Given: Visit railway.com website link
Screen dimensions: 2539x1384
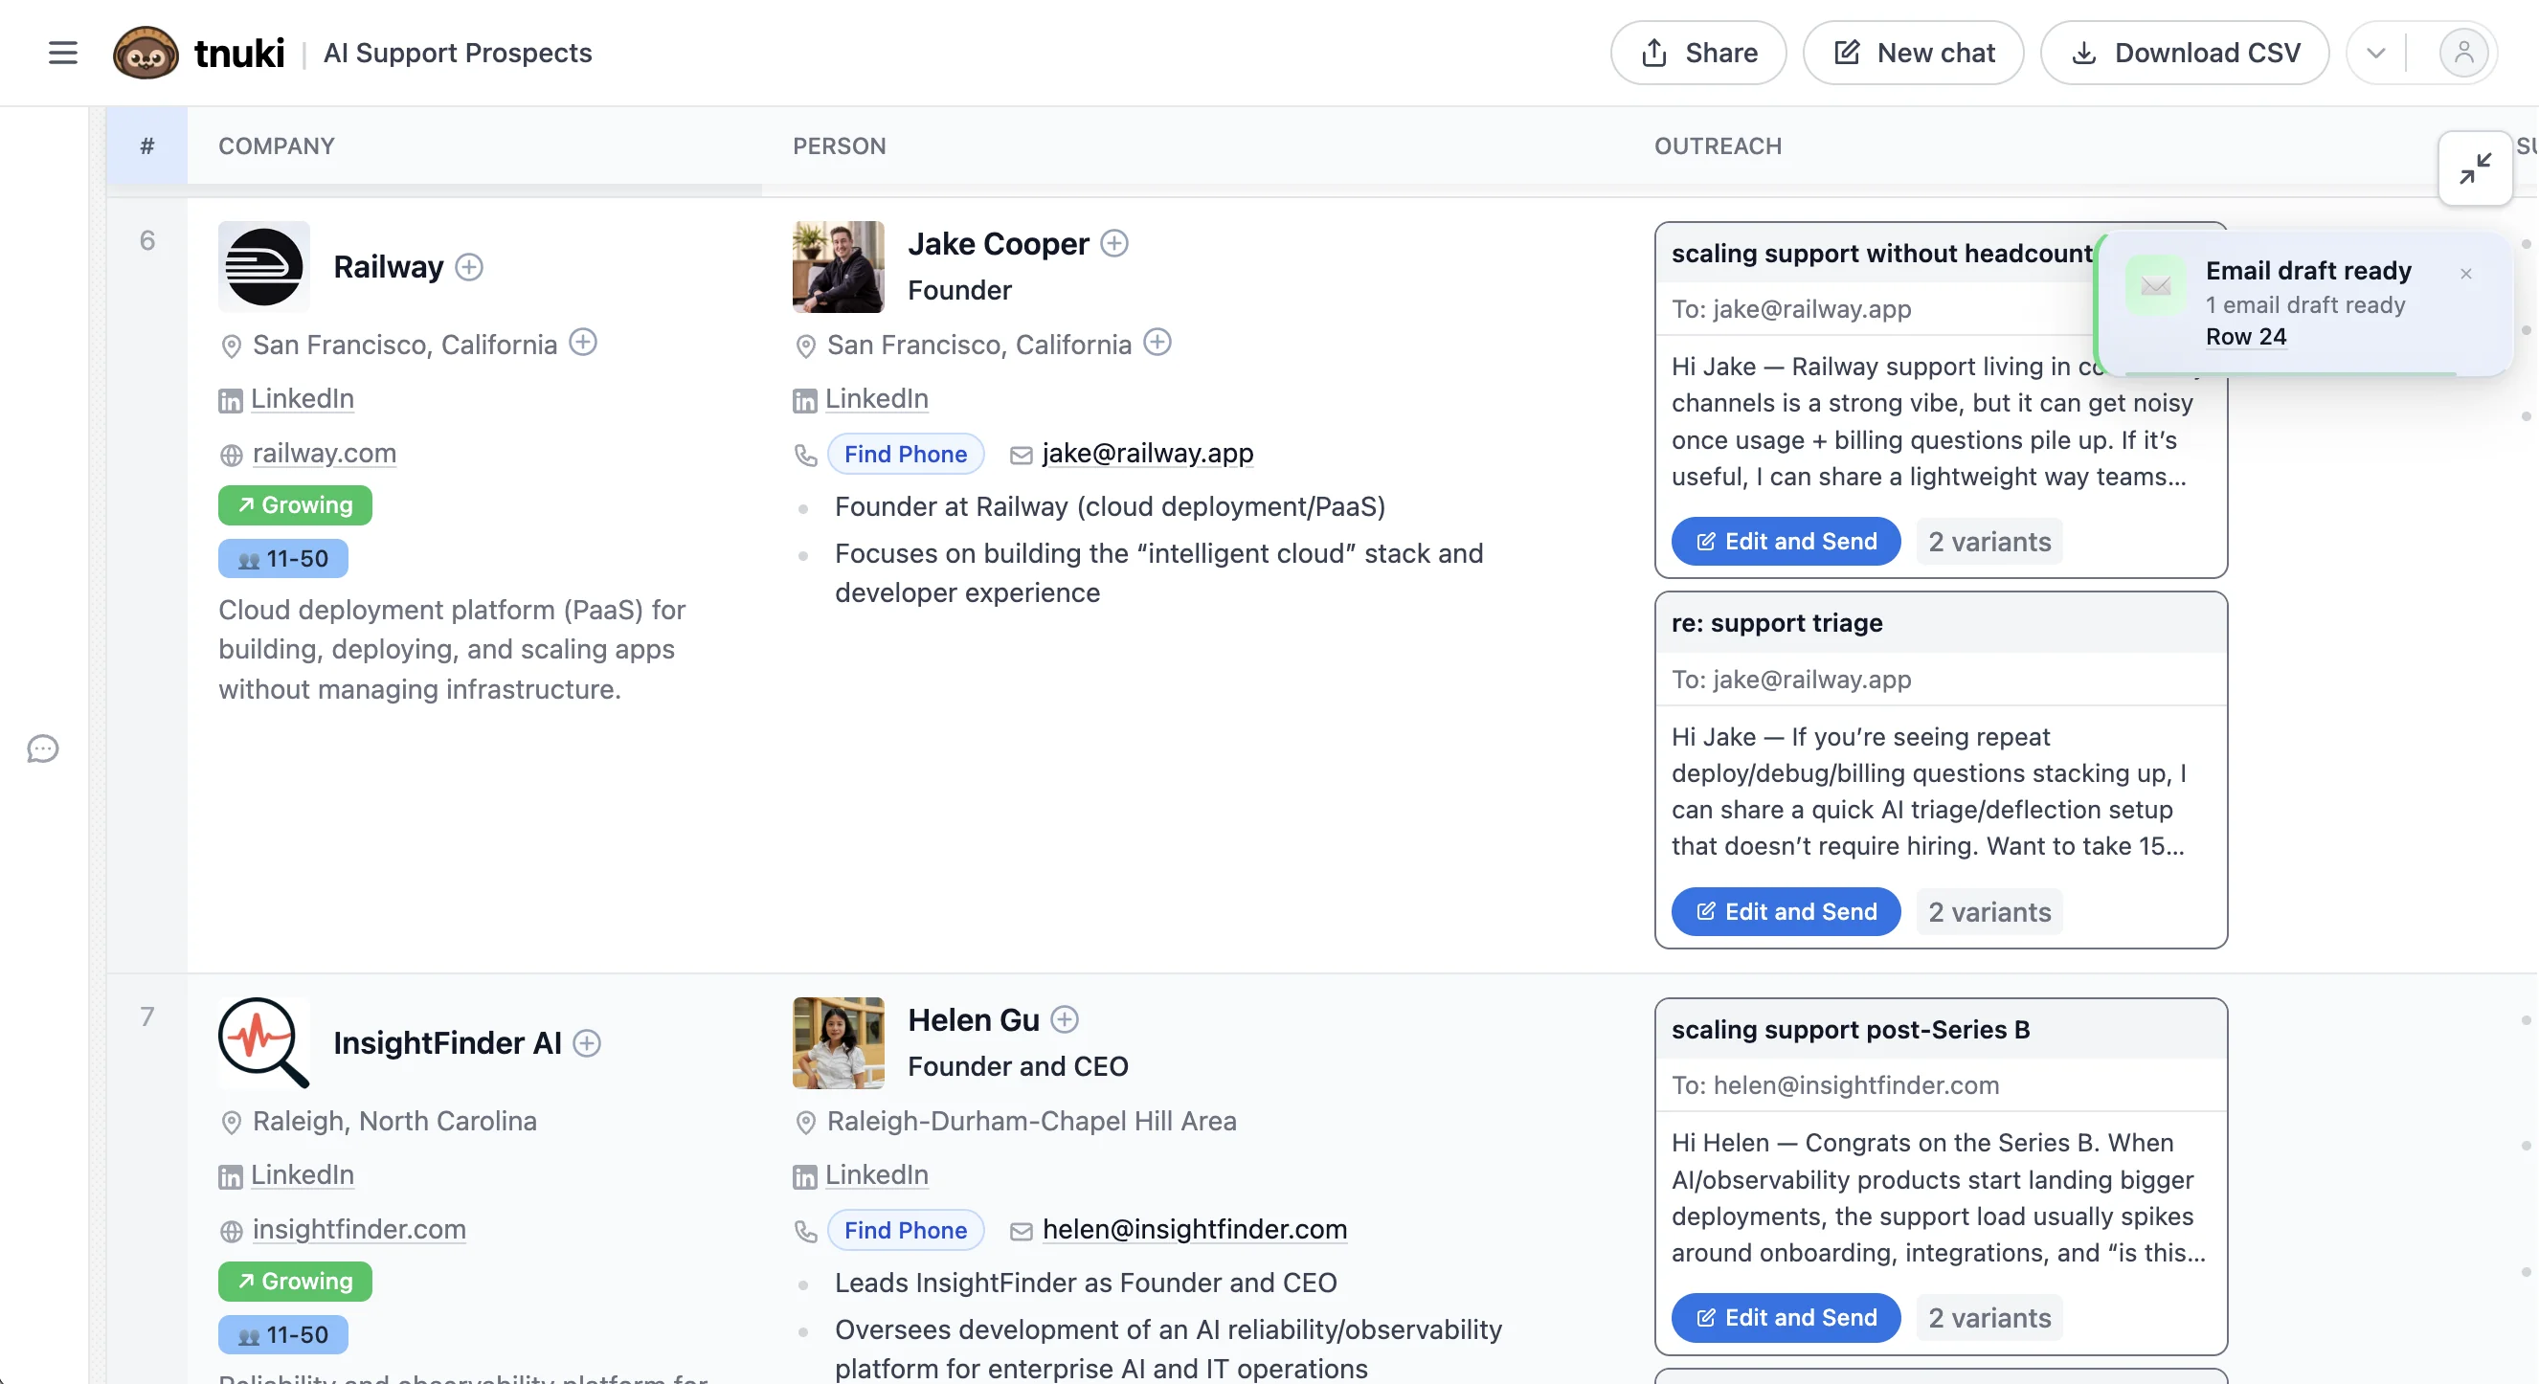Looking at the screenshot, I should (325, 452).
